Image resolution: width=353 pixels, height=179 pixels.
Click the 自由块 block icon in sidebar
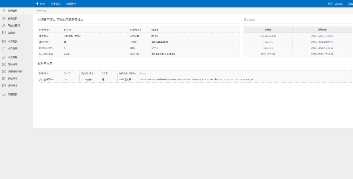coord(4,33)
